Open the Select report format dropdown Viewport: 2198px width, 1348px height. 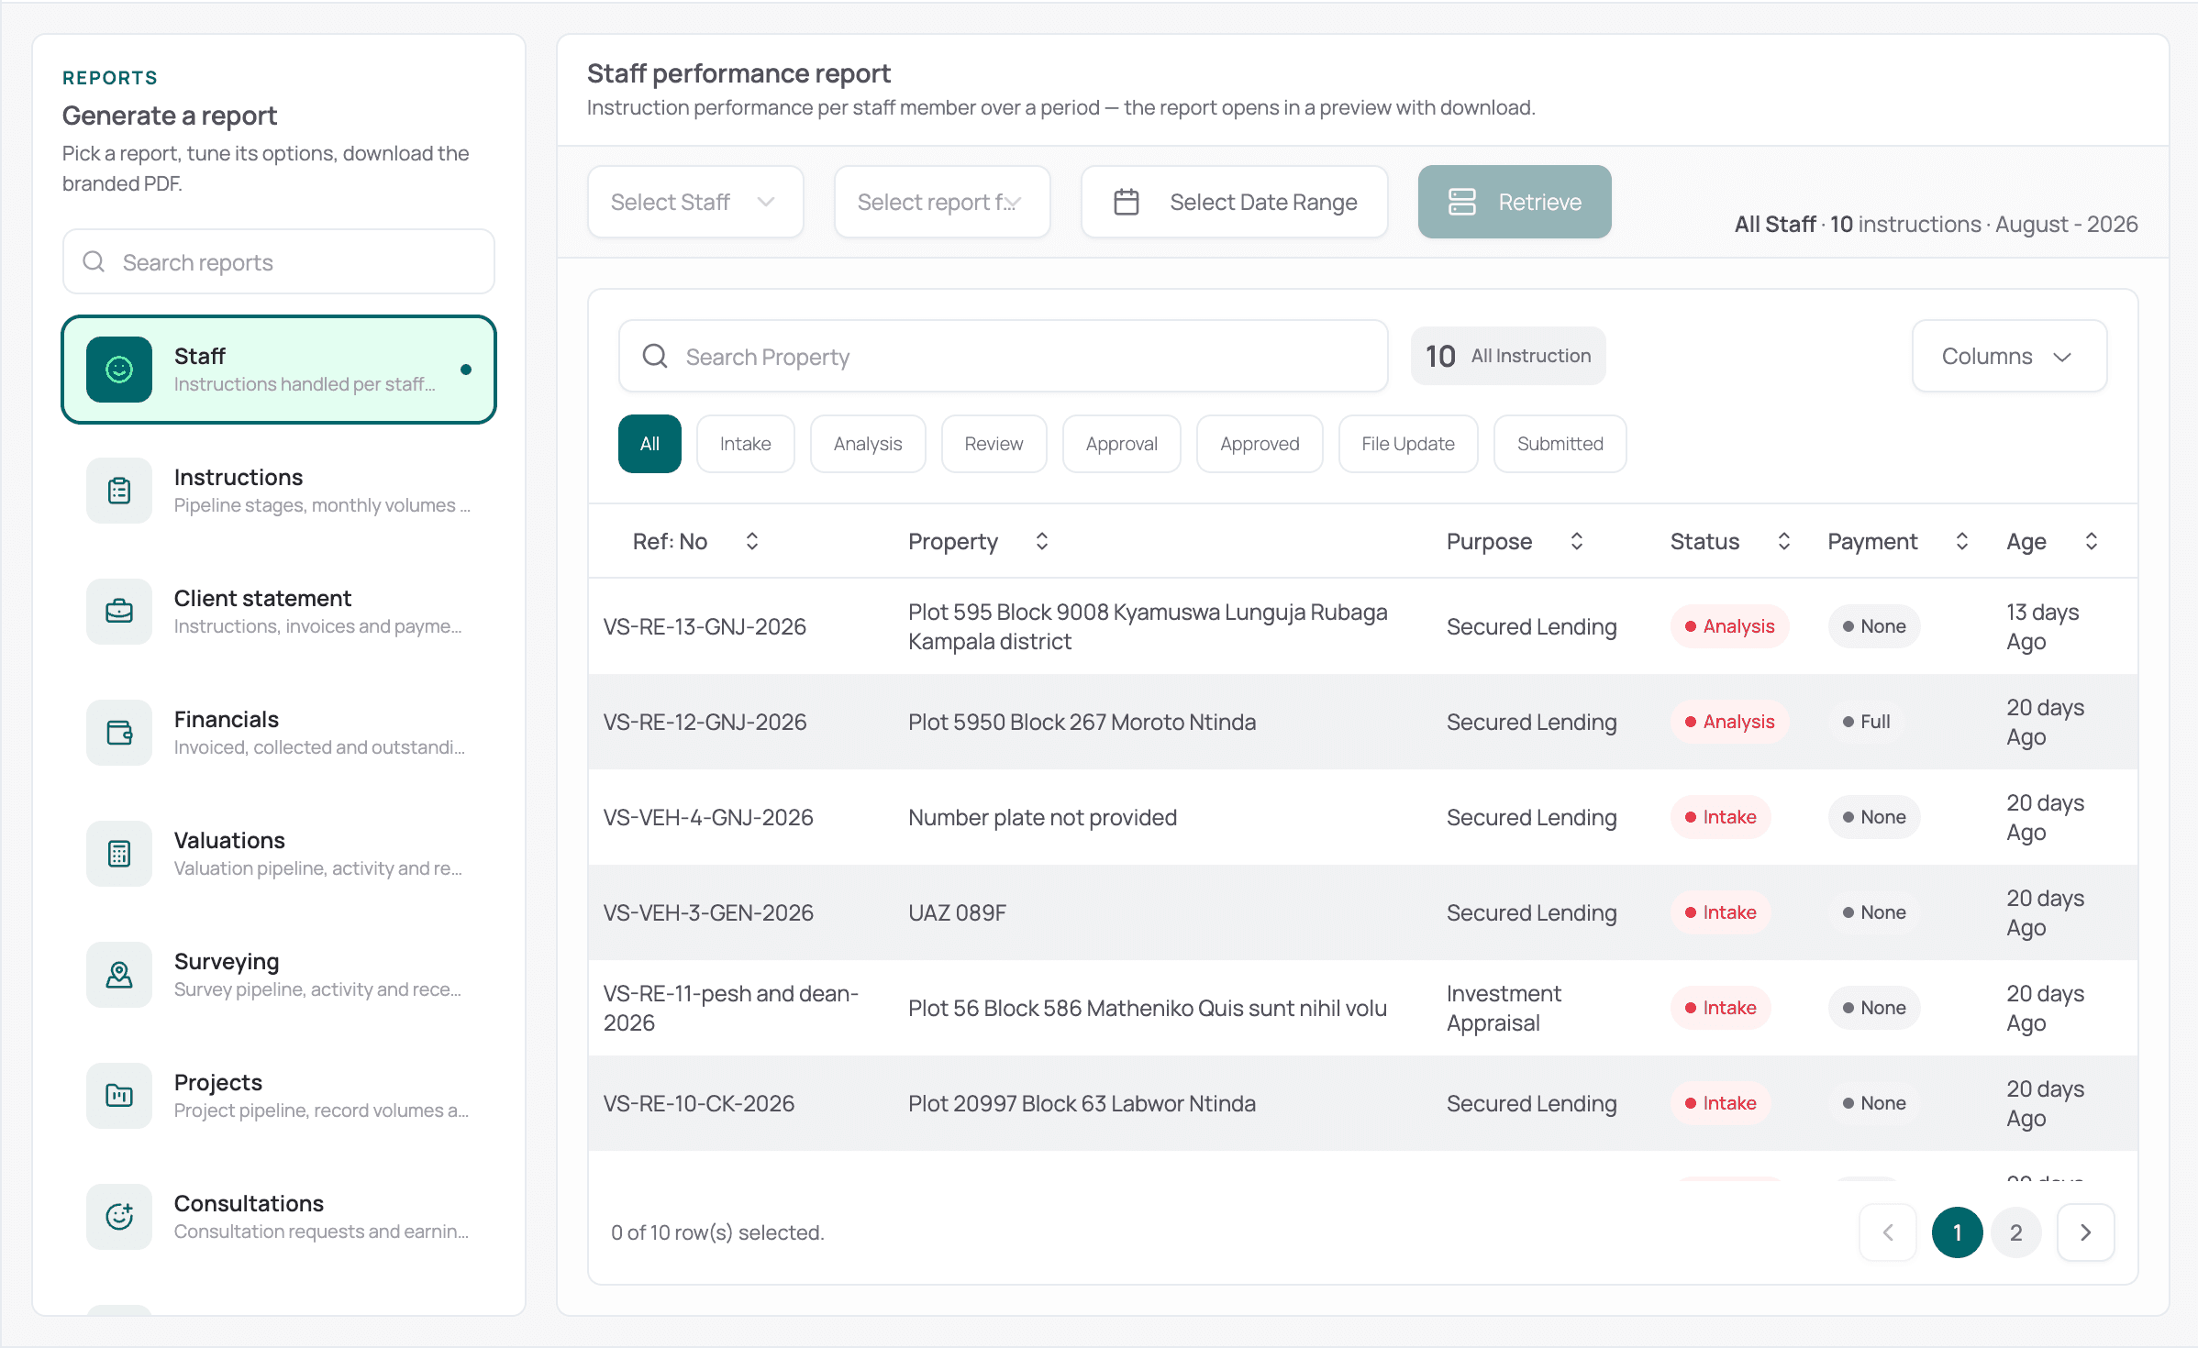point(942,202)
